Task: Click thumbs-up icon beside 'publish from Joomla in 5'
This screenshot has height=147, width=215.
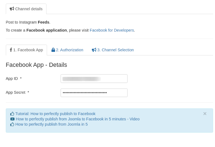Action: click(12, 124)
